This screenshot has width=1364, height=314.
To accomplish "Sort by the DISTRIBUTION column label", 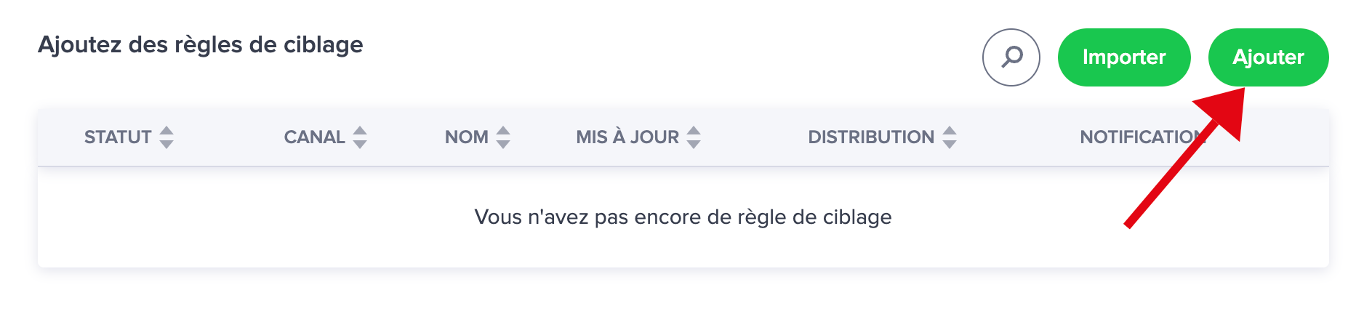I will pos(871,137).
